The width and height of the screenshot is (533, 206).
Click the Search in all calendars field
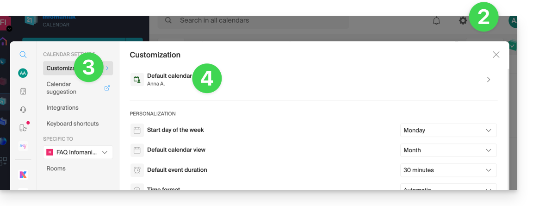pos(253,20)
